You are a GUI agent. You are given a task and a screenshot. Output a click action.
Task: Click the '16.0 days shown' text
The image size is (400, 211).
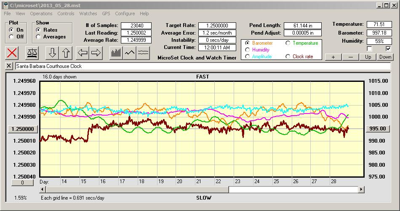(59, 77)
